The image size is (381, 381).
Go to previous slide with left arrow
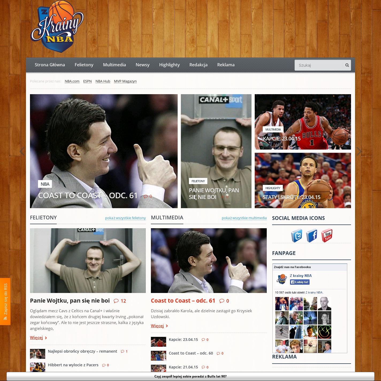[22, 151]
